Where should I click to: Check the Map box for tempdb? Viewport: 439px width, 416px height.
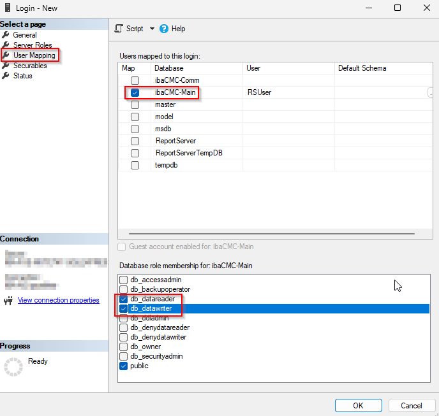click(x=135, y=165)
